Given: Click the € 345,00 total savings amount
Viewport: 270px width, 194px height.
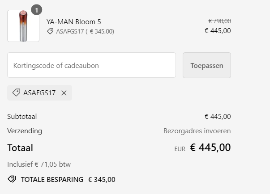Looking at the screenshot, I should click(102, 180).
